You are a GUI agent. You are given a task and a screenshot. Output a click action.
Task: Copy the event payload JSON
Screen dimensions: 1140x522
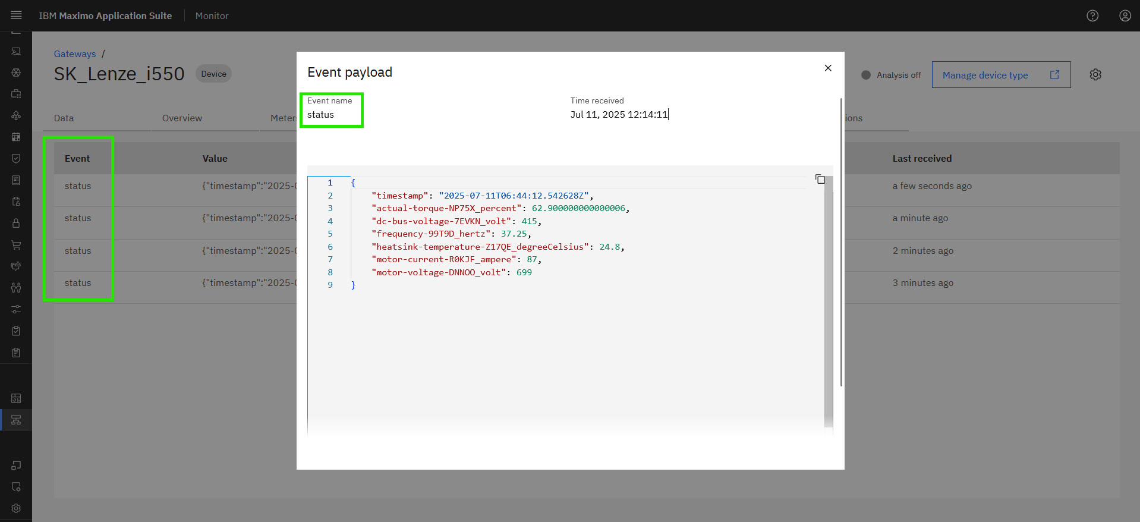820,179
